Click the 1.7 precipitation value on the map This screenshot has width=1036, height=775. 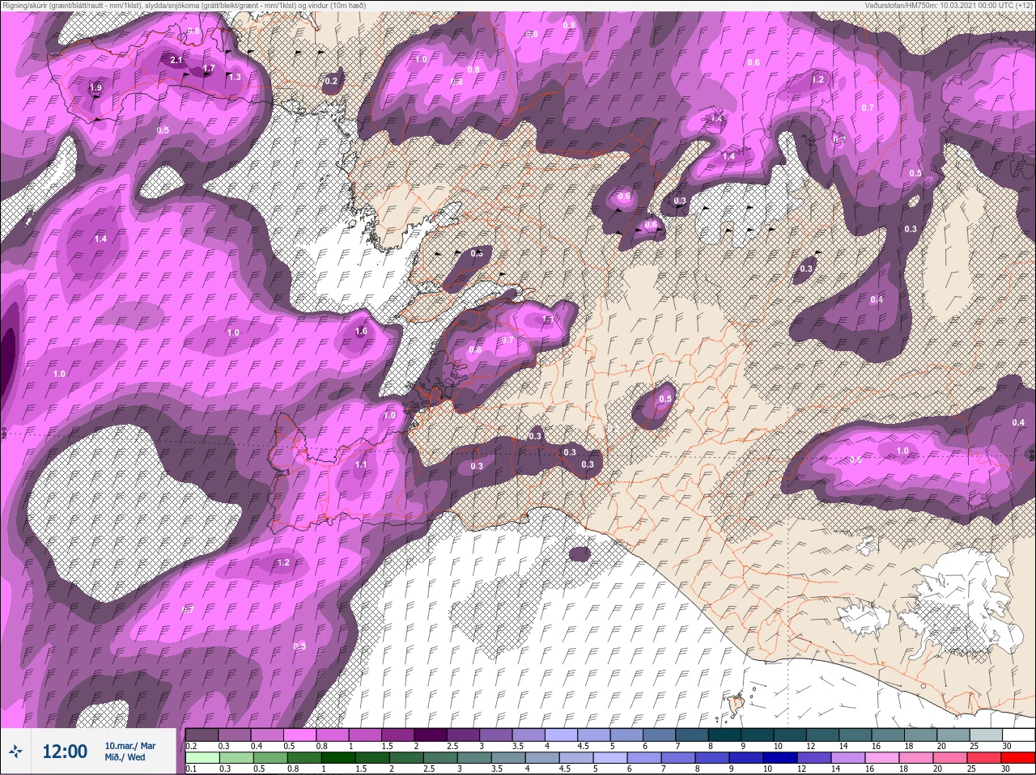pyautogui.click(x=209, y=69)
